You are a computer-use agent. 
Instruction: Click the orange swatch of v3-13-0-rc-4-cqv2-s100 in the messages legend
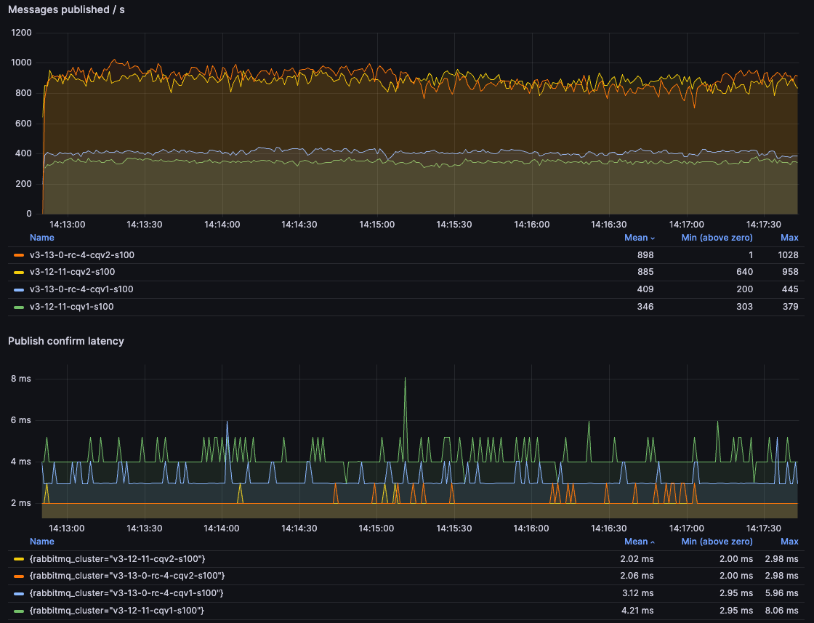(x=19, y=255)
